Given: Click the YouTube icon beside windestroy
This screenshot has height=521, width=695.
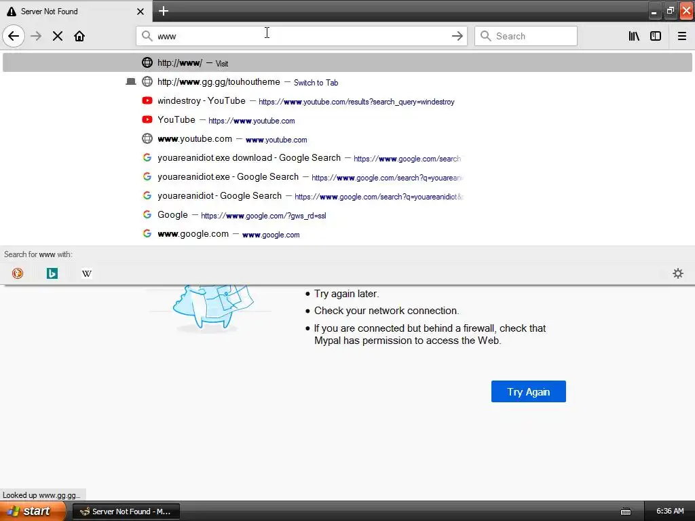Looking at the screenshot, I should pos(147,100).
